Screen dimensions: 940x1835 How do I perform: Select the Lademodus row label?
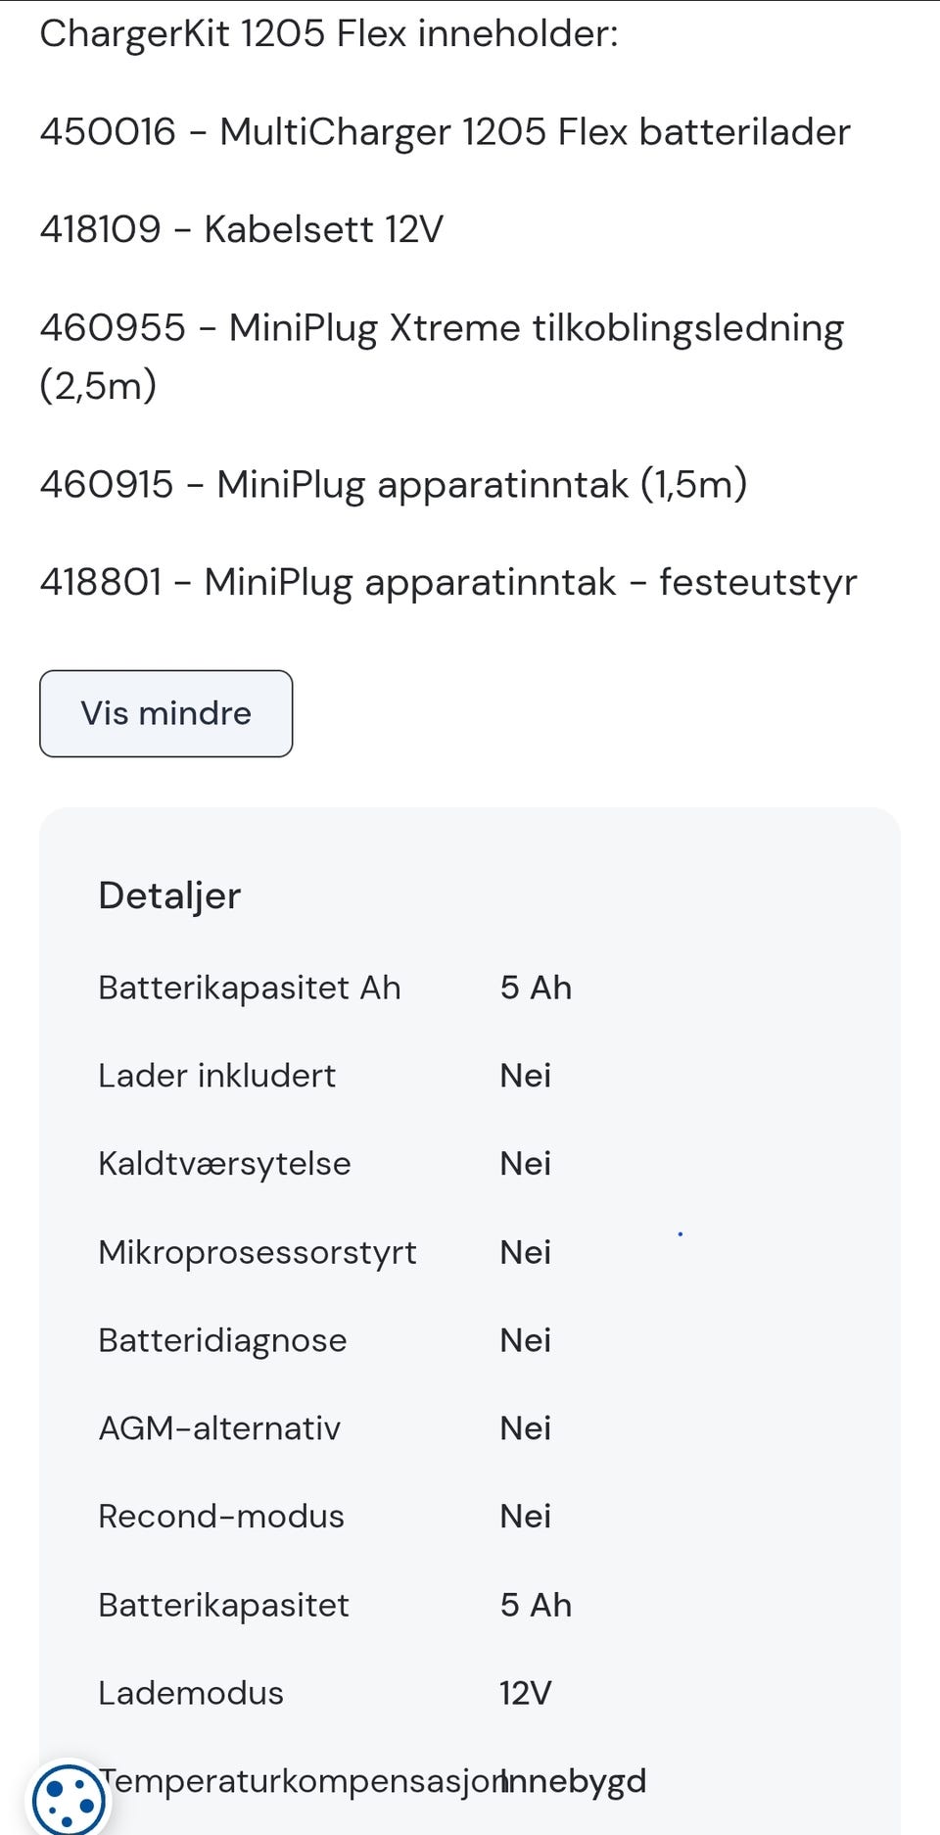point(191,1693)
